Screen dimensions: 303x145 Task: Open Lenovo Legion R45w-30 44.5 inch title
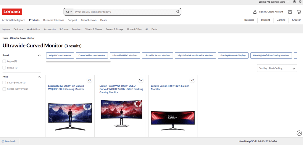[x=170, y=87]
